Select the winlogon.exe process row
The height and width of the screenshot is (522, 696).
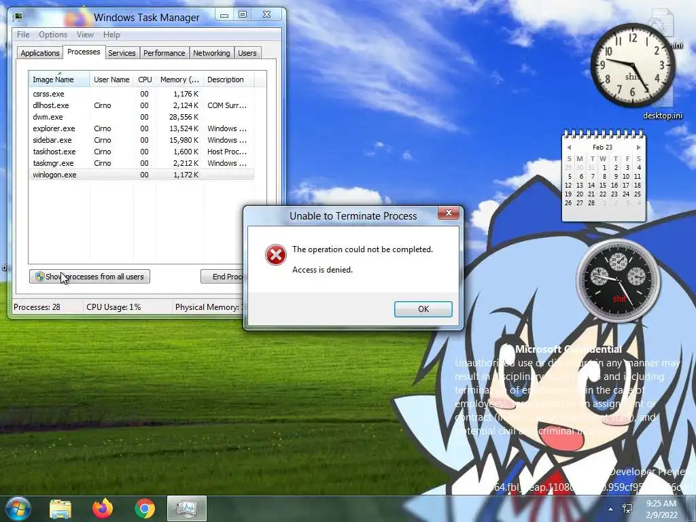click(141, 175)
